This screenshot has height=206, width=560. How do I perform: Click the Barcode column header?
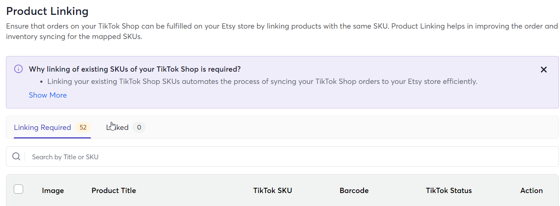point(354,190)
